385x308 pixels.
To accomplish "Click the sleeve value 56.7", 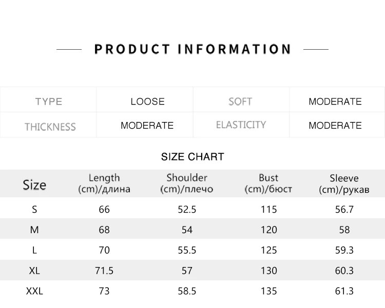I will 344,210.
